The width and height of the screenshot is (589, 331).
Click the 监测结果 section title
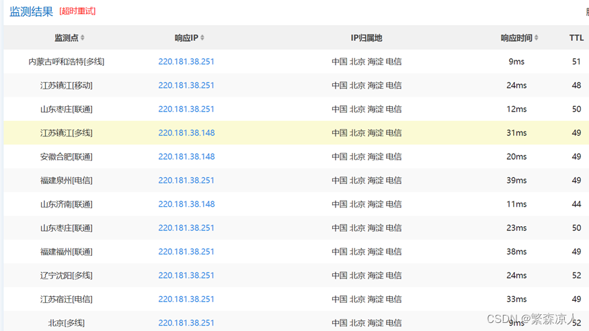[x=31, y=11]
